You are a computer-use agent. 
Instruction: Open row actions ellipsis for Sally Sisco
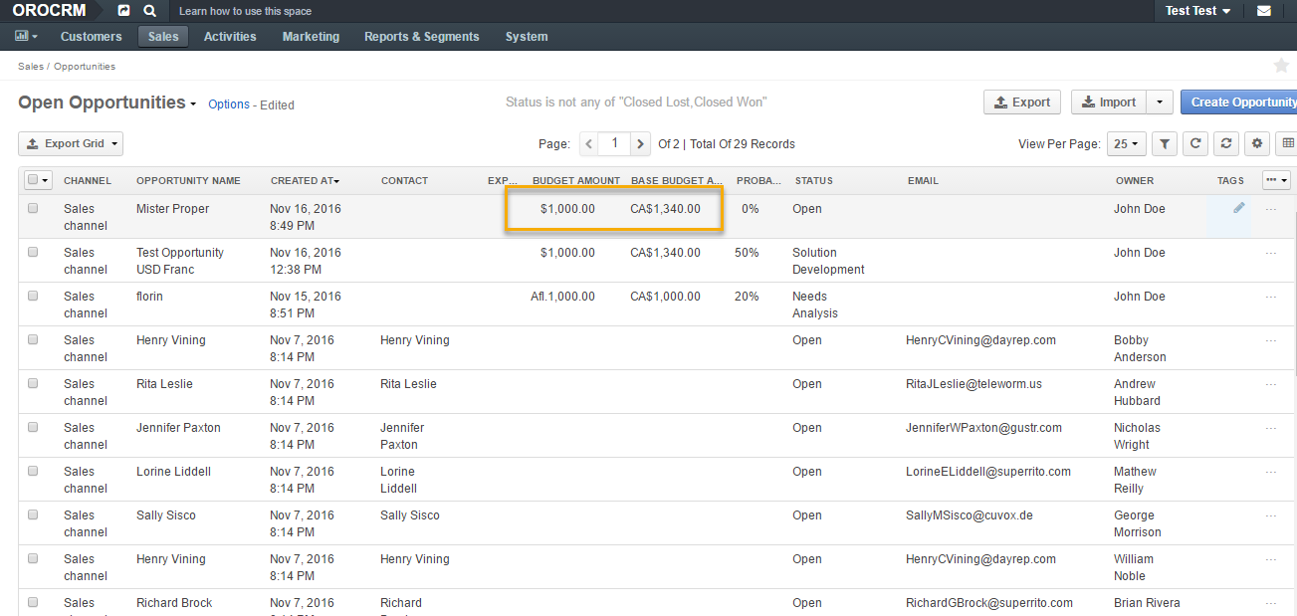point(1271,515)
